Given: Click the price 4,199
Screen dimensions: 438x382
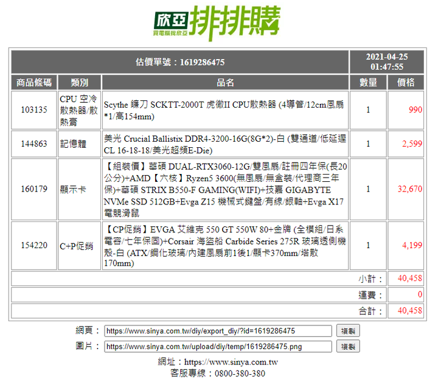Looking at the screenshot, I should 412,246.
